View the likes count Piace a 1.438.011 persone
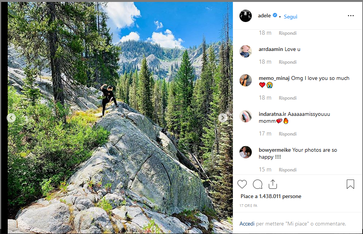The width and height of the screenshot is (363, 234). 271,196
